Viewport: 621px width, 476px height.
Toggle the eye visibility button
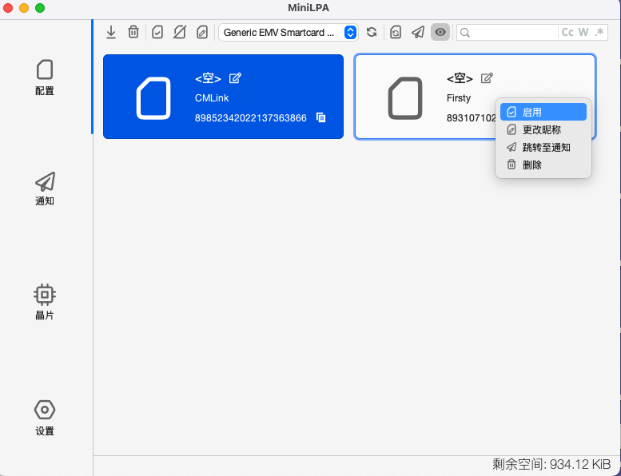440,32
